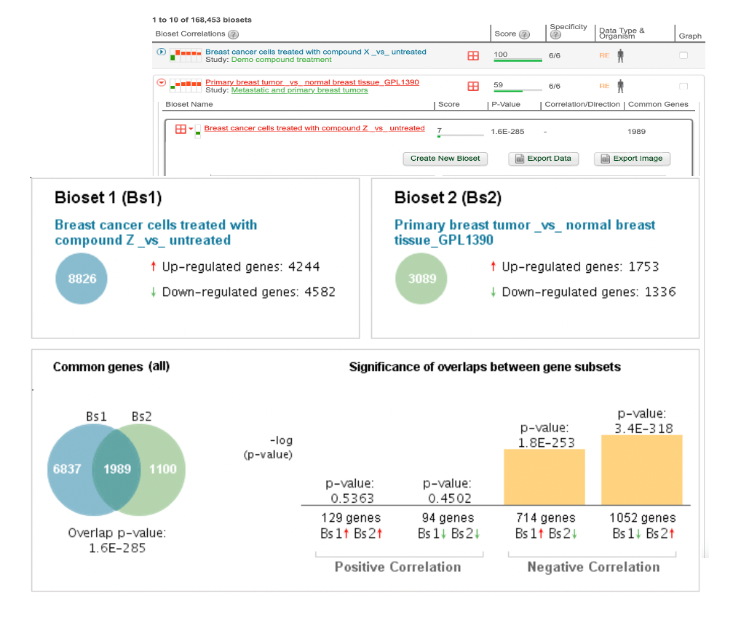Expand the compound X bioset row
The width and height of the screenshot is (741, 620).
coord(162,52)
